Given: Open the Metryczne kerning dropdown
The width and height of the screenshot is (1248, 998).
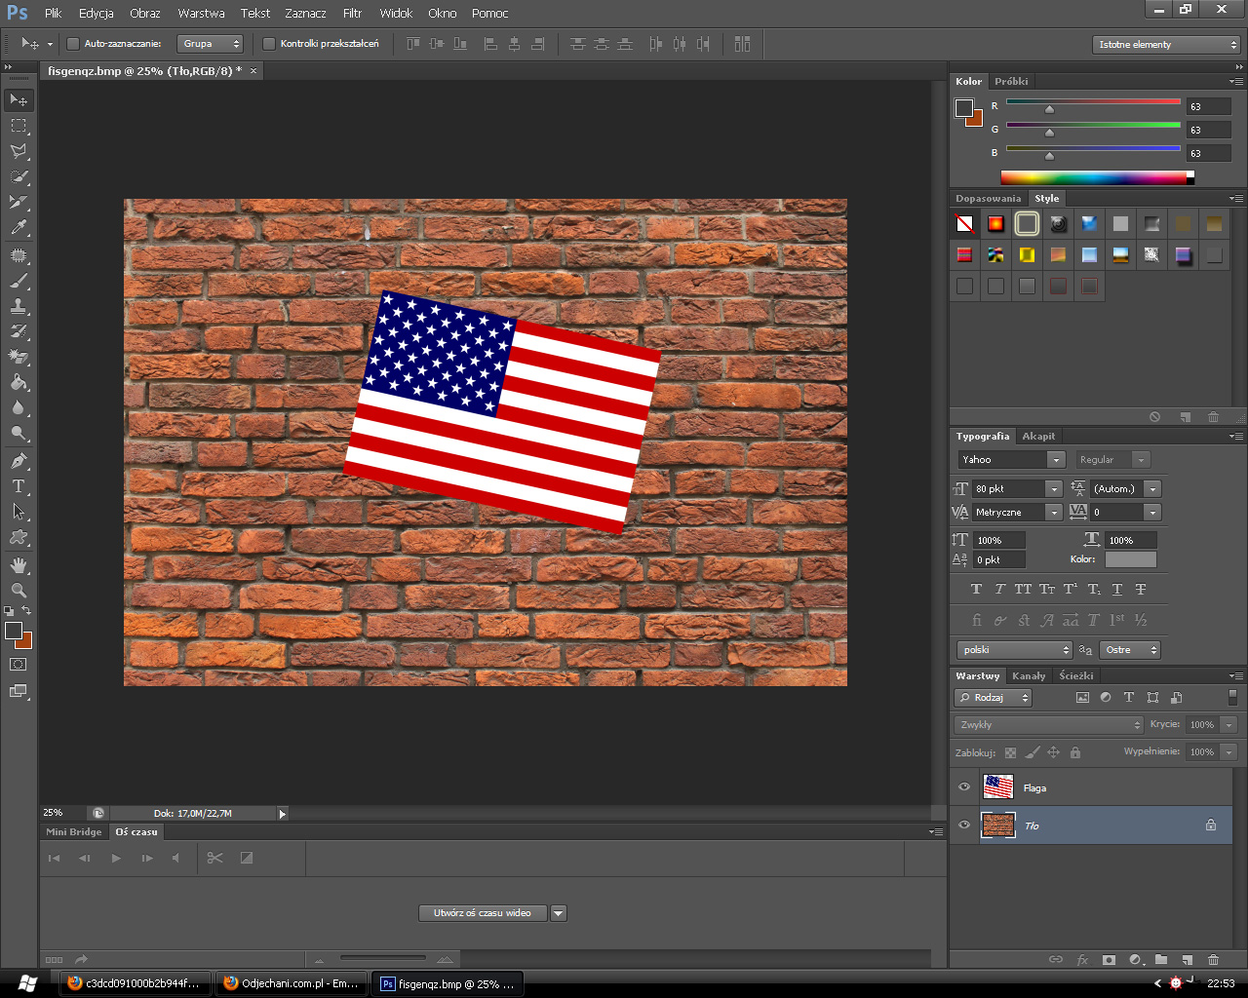Looking at the screenshot, I should (x=1054, y=512).
